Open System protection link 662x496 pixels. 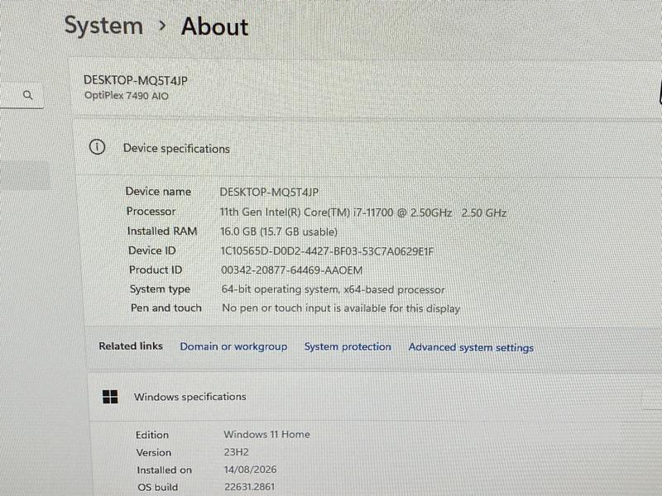point(348,346)
